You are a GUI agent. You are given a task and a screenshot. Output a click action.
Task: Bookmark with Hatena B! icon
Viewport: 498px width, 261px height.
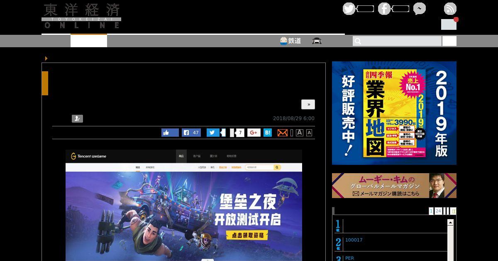pos(268,133)
